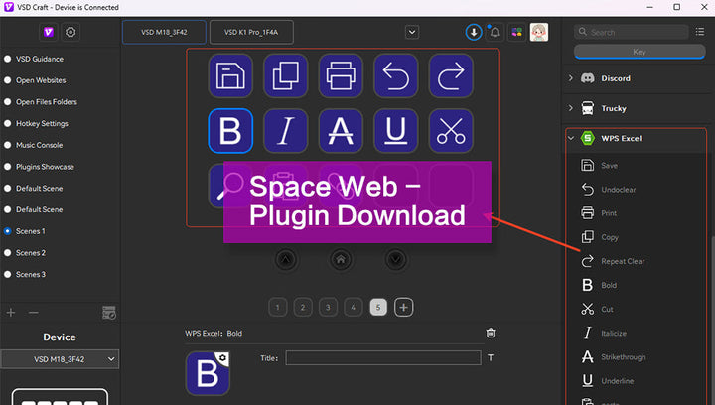Click the Title input field
This screenshot has width=715, height=405.
click(383, 358)
